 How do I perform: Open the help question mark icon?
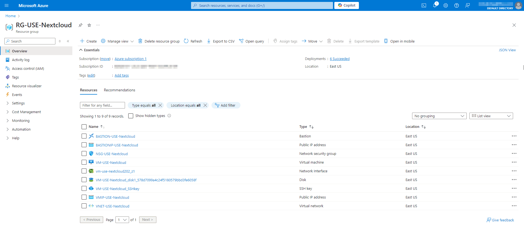[457, 5]
